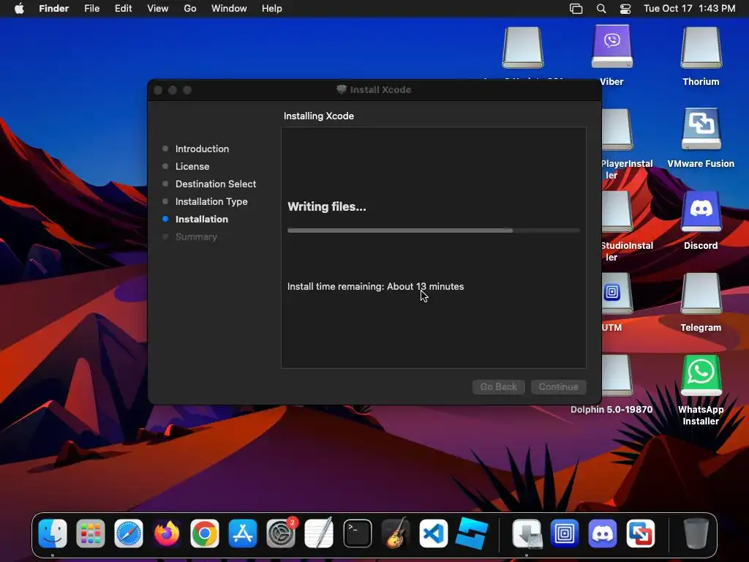
Task: Click the Install time remaining text
Action: [x=375, y=286]
